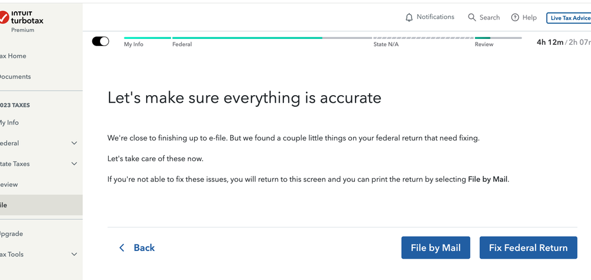Open Live Tax Advice button
591x280 pixels.
pyautogui.click(x=569, y=18)
